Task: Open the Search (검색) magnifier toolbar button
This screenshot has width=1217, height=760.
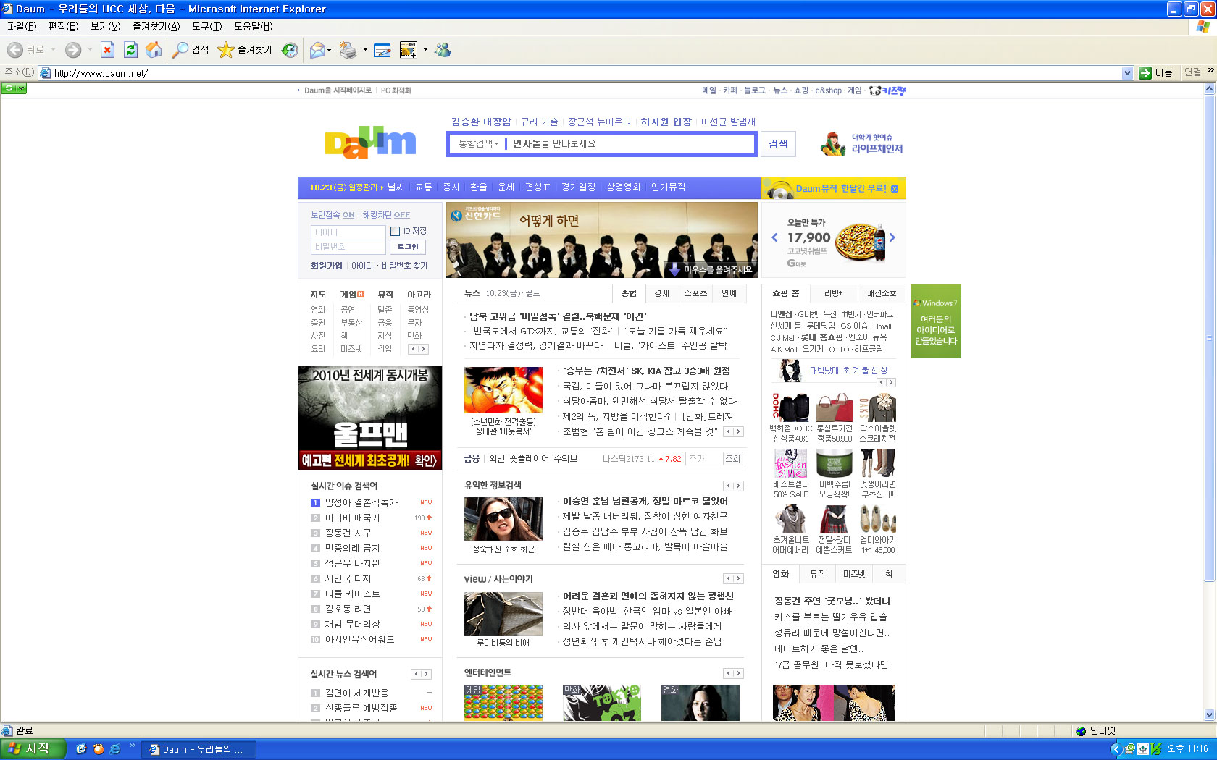Action: click(191, 50)
